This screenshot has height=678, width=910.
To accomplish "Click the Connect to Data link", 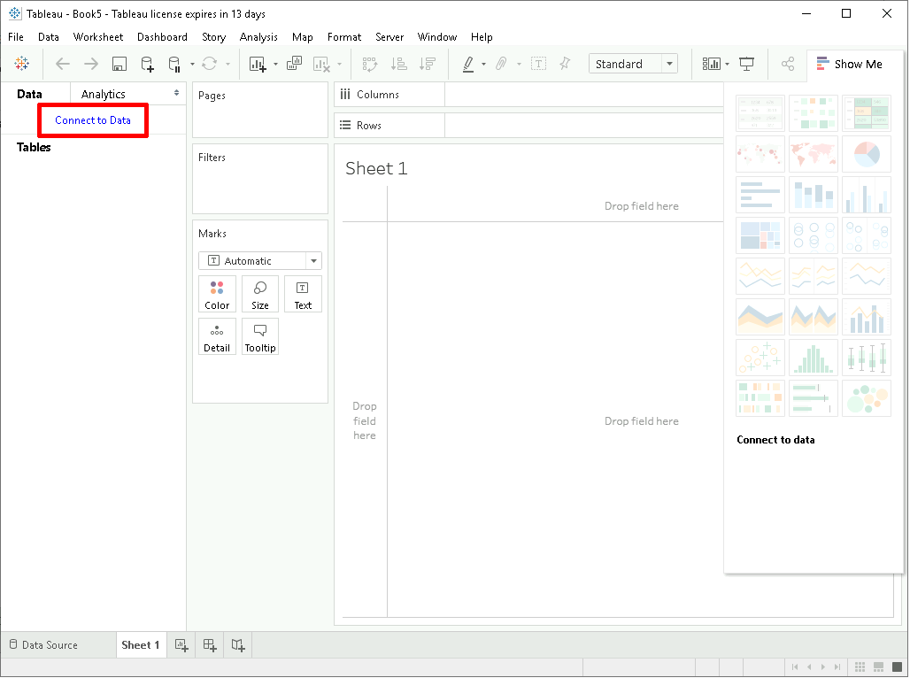I will [93, 120].
